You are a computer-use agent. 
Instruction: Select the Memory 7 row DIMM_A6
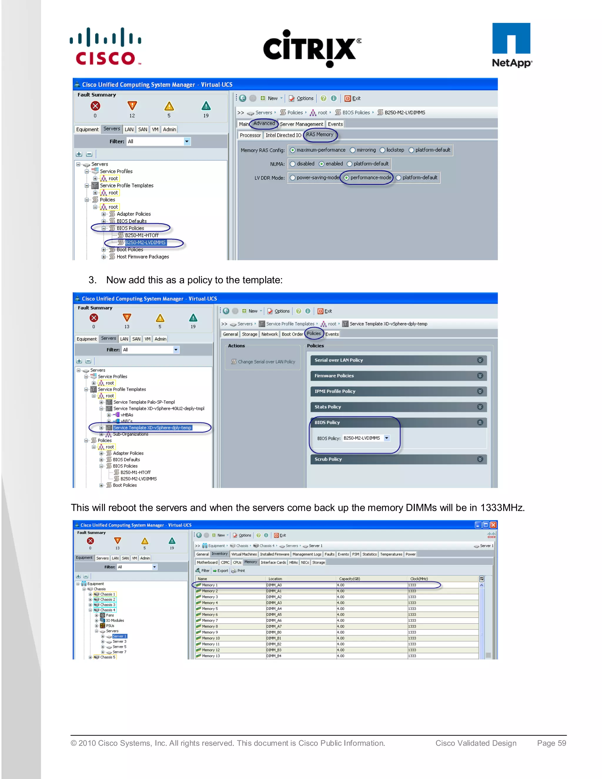tap(337, 621)
